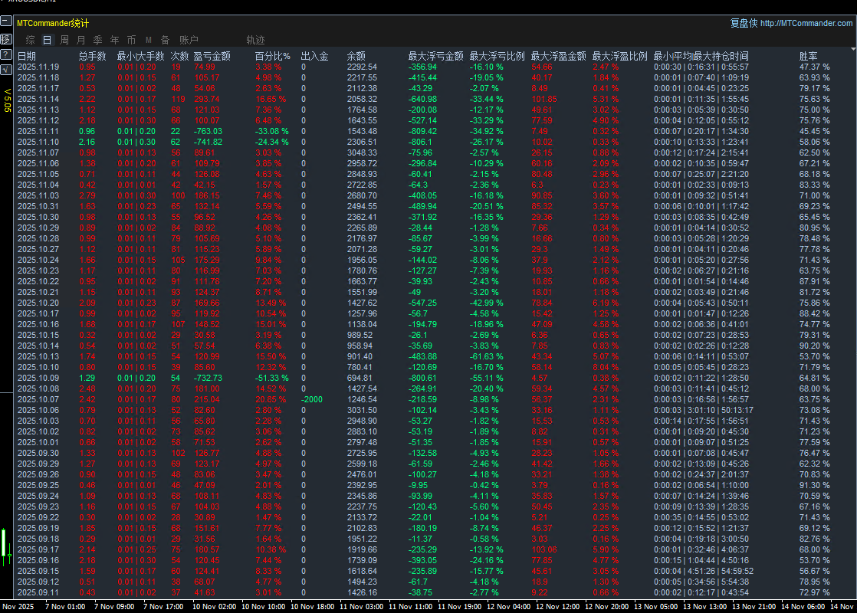Click holding time 0:00:04 | 4:51:26 | 54:59:52

click(x=704, y=571)
